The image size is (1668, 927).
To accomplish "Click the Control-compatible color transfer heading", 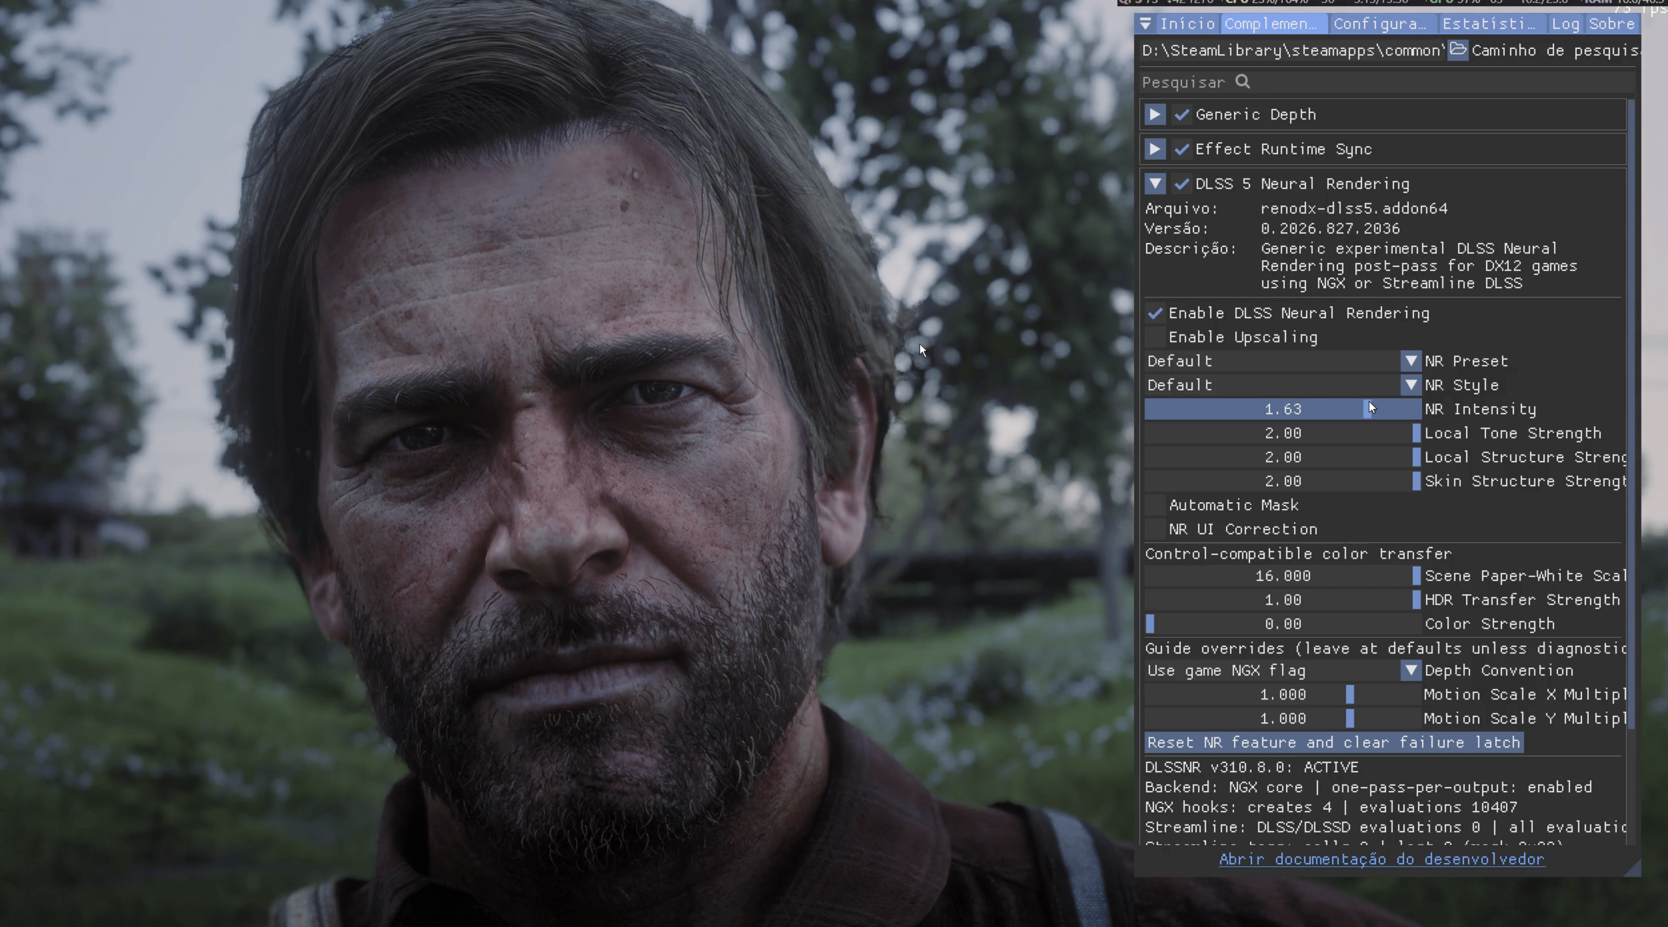I will tap(1298, 554).
